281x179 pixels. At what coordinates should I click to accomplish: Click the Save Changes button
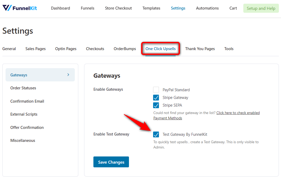[111, 162]
